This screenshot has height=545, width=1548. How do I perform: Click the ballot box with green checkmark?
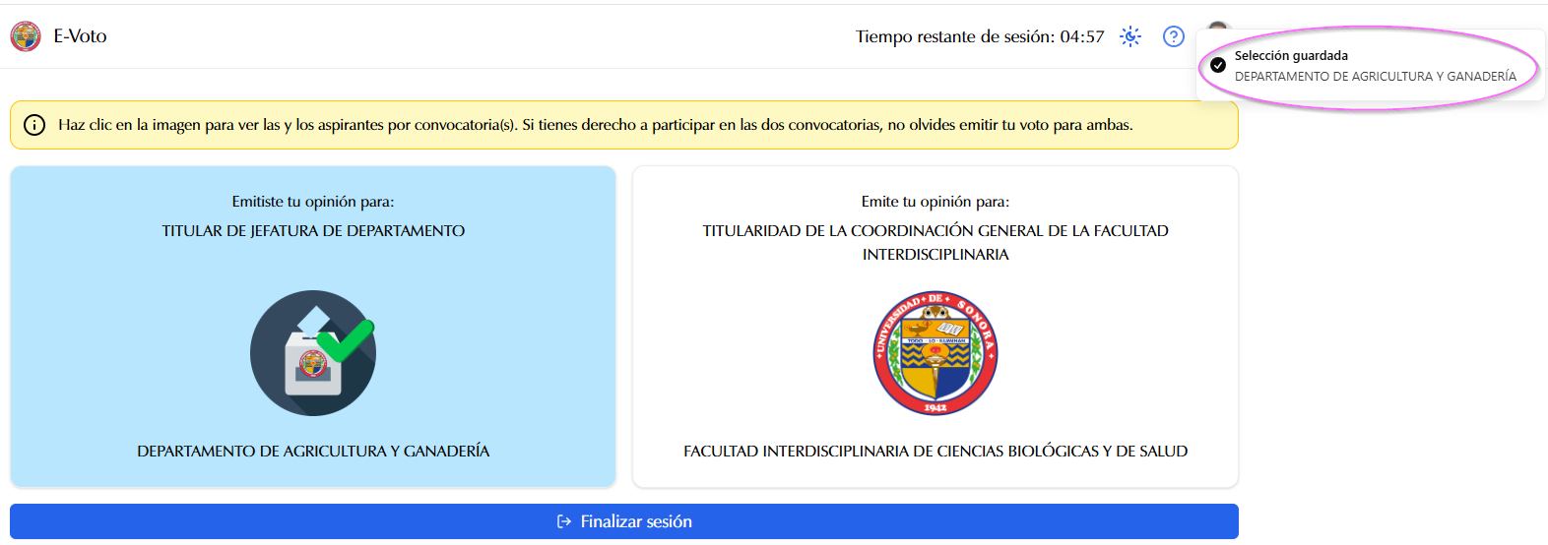pyautogui.click(x=313, y=353)
